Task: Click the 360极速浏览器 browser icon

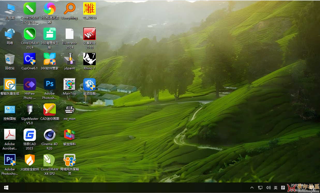Action: coord(49,9)
